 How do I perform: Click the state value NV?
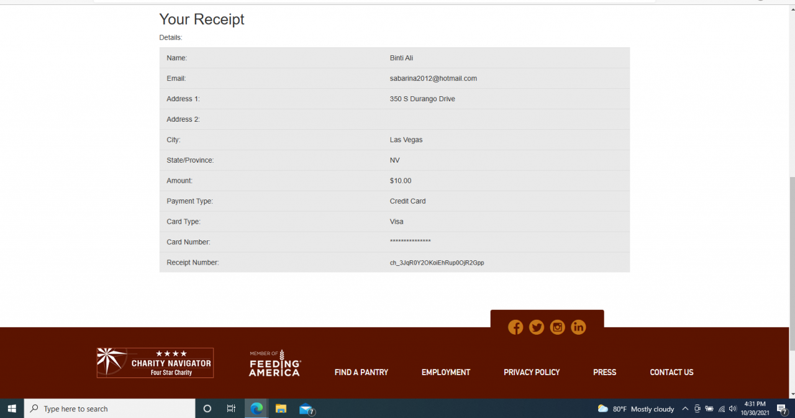point(394,160)
